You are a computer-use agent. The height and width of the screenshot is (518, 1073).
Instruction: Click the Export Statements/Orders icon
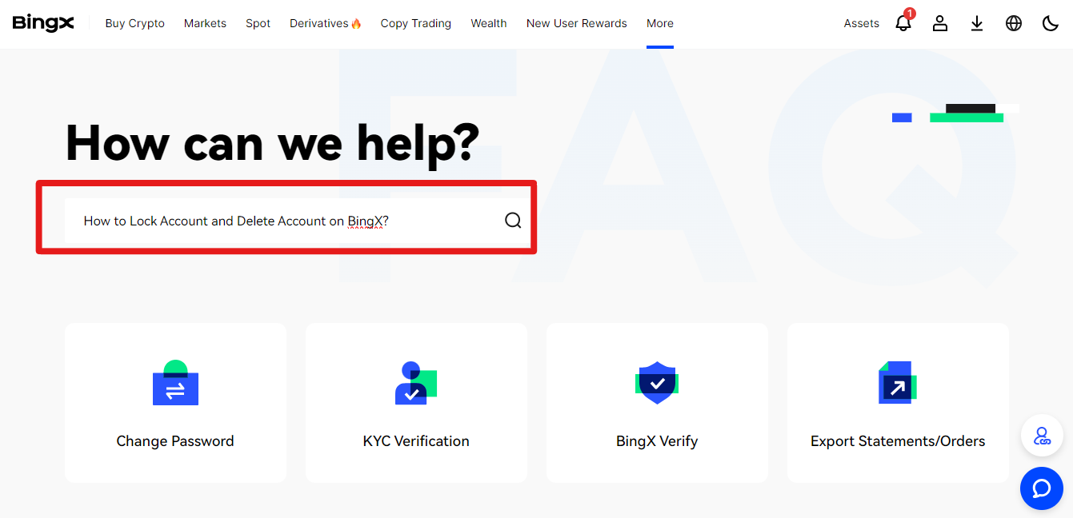pyautogui.click(x=898, y=382)
